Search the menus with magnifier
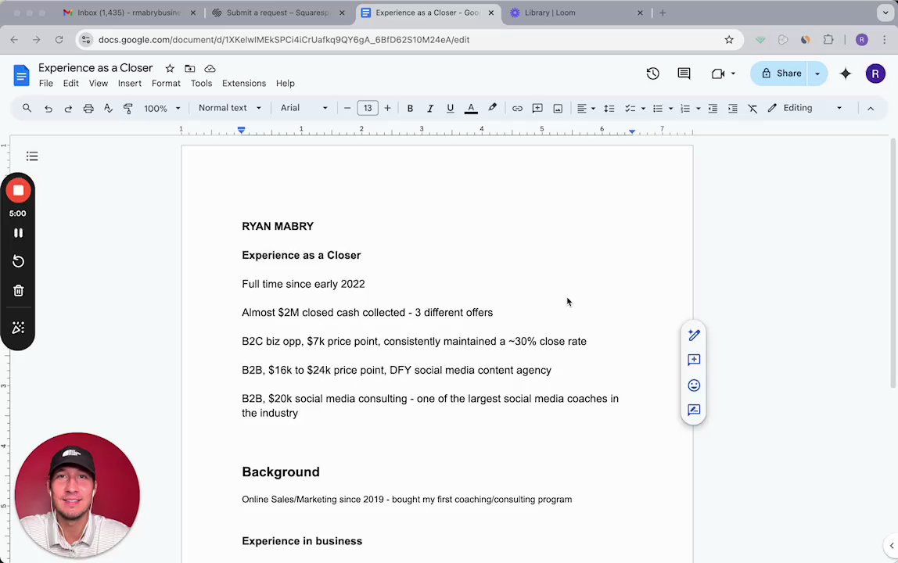 [x=27, y=108]
